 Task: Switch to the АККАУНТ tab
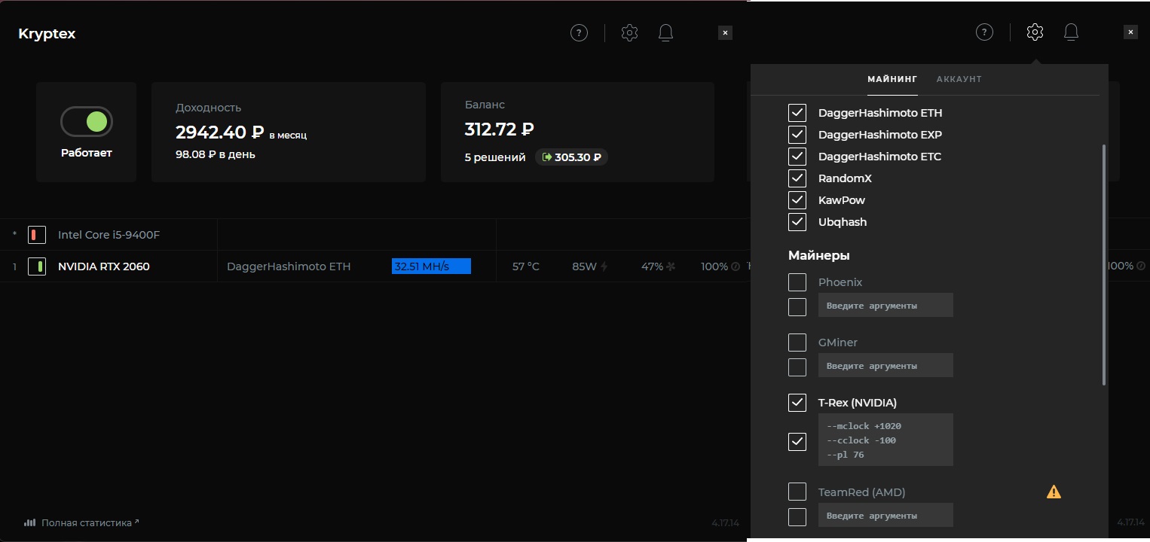[959, 79]
